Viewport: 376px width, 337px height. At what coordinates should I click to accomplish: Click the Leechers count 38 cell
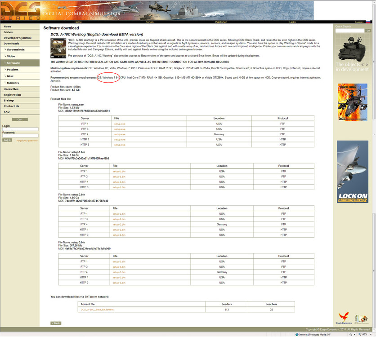coord(271,310)
